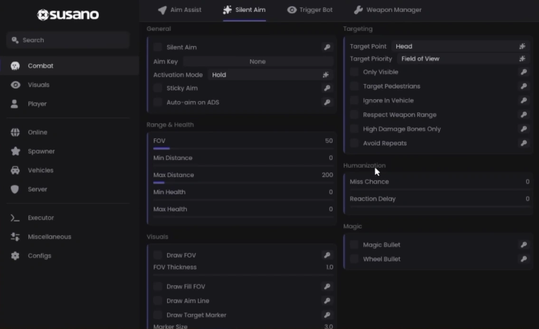Select the Vehicles car icon in sidebar
The width and height of the screenshot is (539, 329).
(x=15, y=170)
